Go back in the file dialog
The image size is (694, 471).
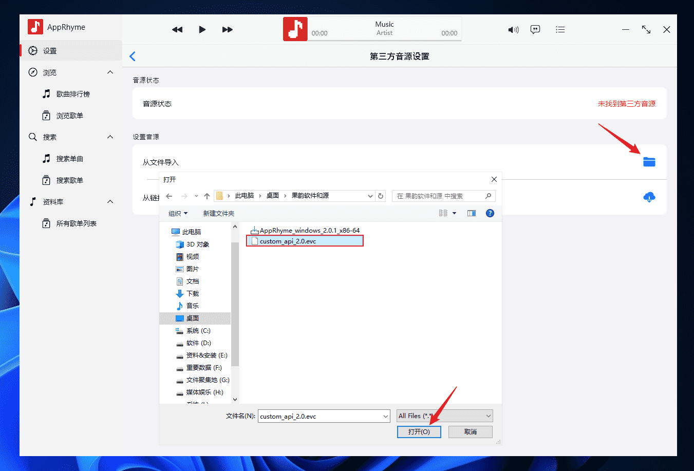170,196
